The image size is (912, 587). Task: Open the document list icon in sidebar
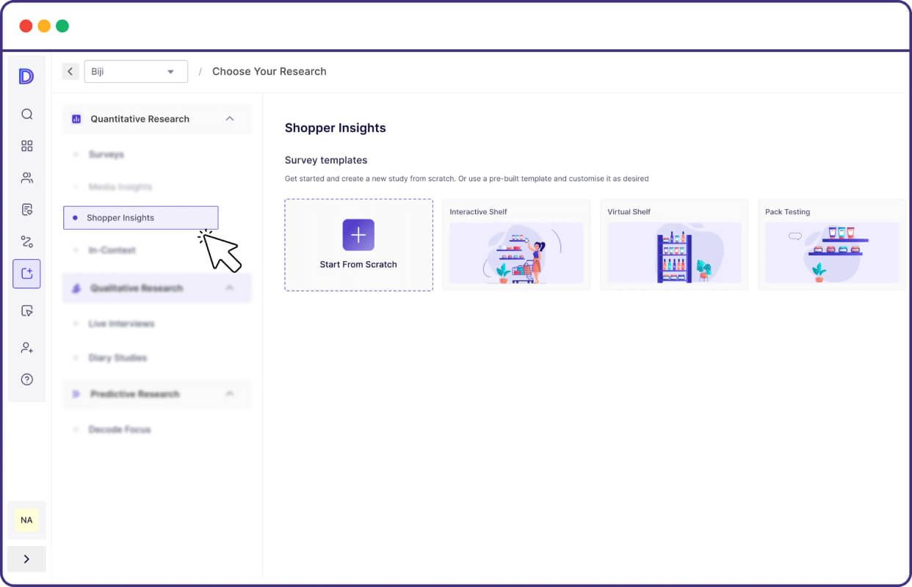click(x=27, y=210)
